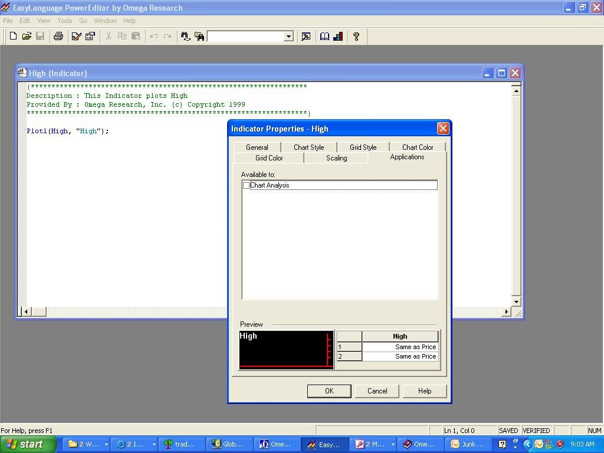Image resolution: width=604 pixels, height=453 pixels.
Task: Click the Find in Files binoculars icon
Action: (199, 36)
